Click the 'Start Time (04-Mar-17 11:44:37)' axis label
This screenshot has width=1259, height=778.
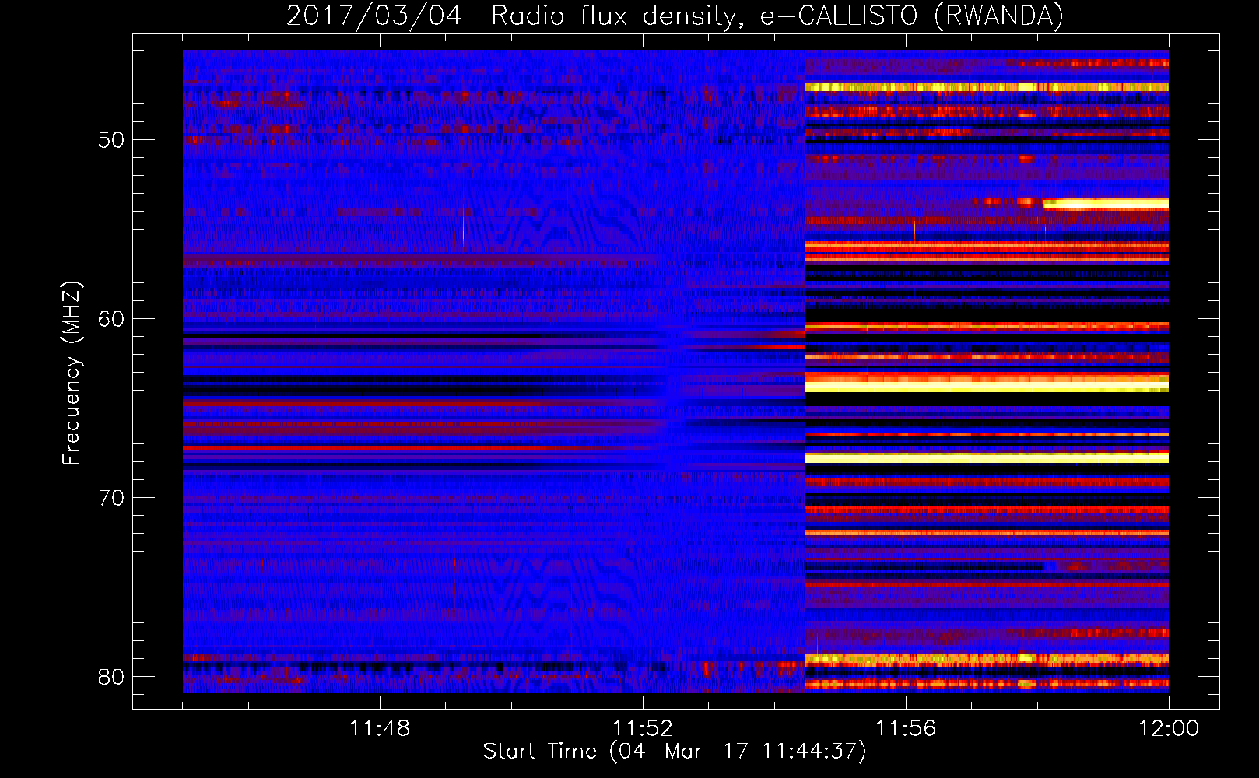[675, 752]
